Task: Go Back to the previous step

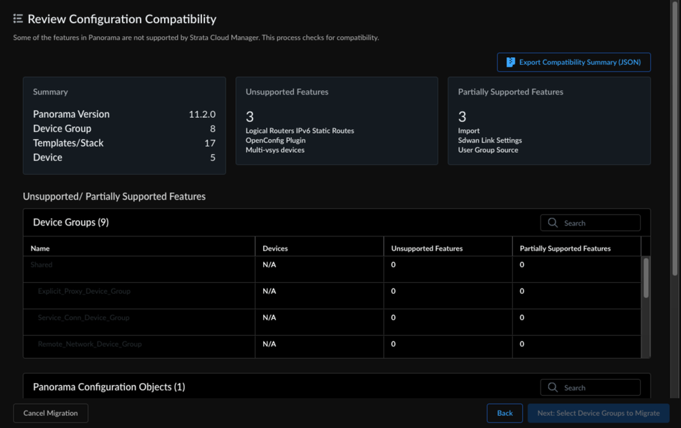Action: [x=504, y=413]
